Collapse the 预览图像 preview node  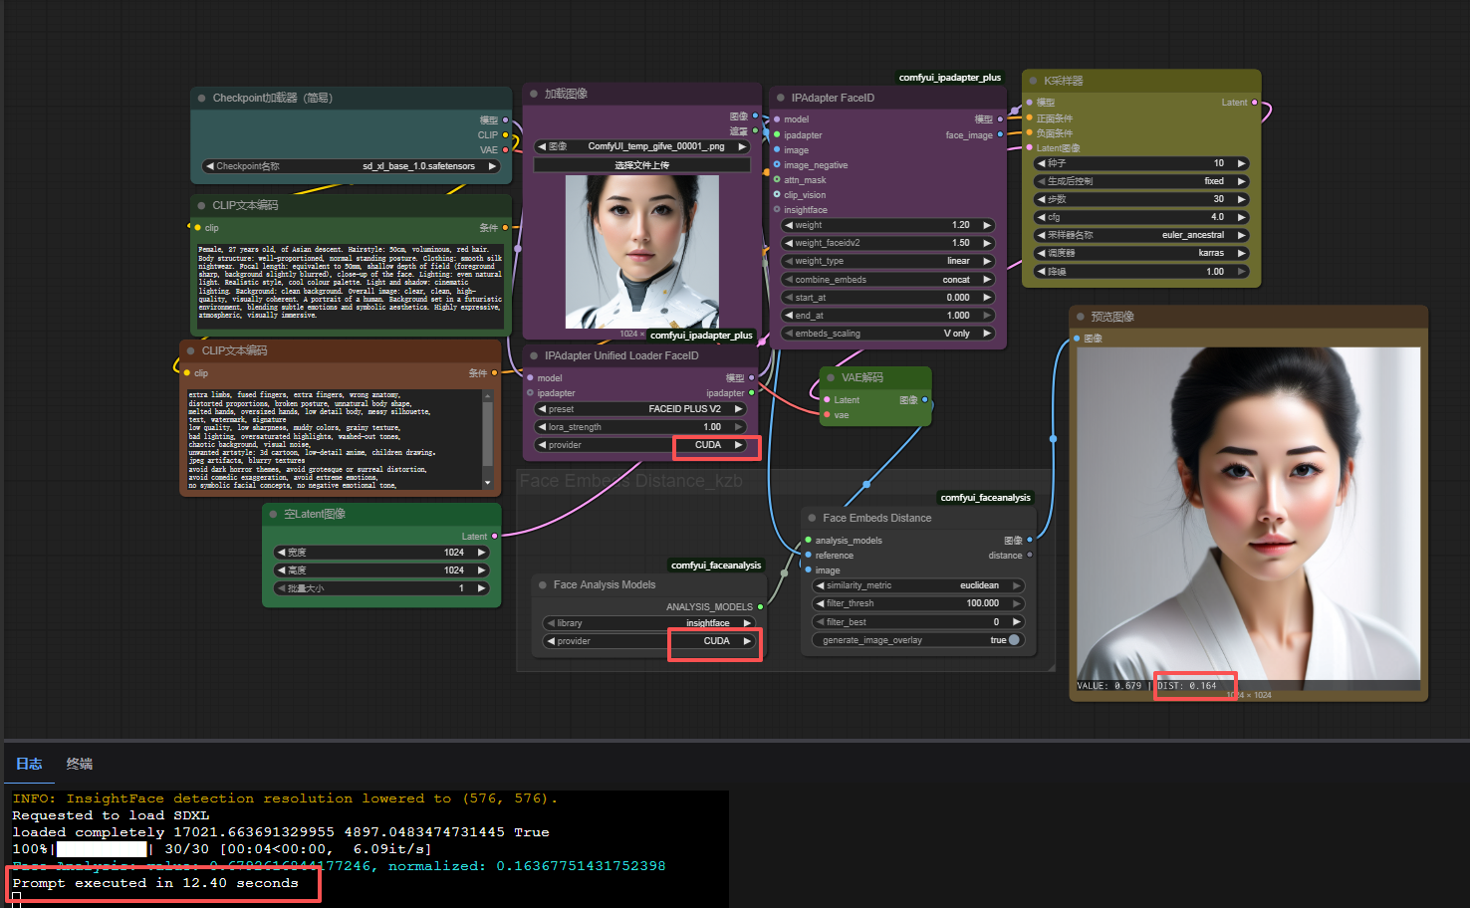point(1083,316)
